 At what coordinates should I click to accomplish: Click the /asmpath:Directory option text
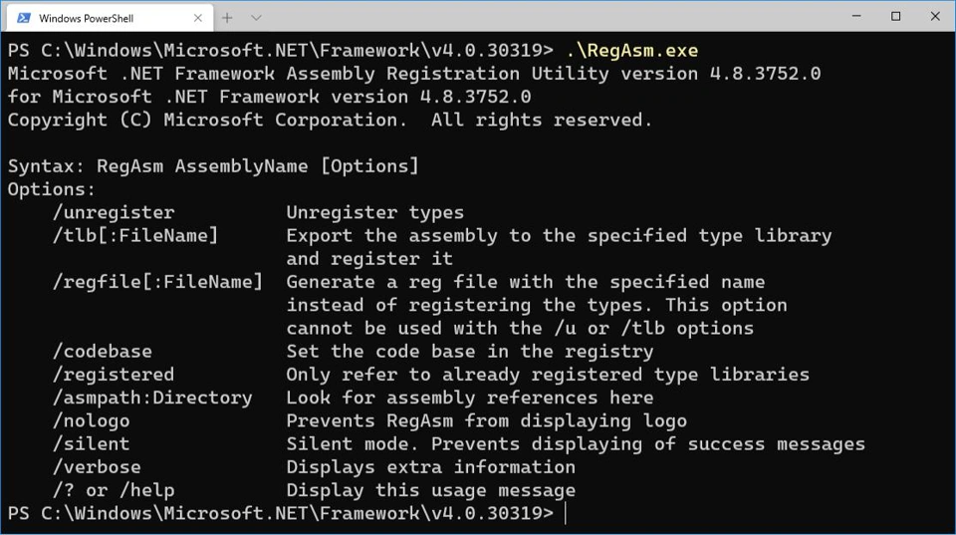(x=152, y=398)
